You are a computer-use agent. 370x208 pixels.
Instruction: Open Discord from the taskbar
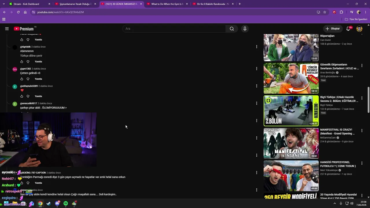coord(57,204)
